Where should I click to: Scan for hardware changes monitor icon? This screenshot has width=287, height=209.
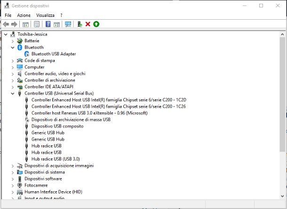pyautogui.click(x=68, y=24)
